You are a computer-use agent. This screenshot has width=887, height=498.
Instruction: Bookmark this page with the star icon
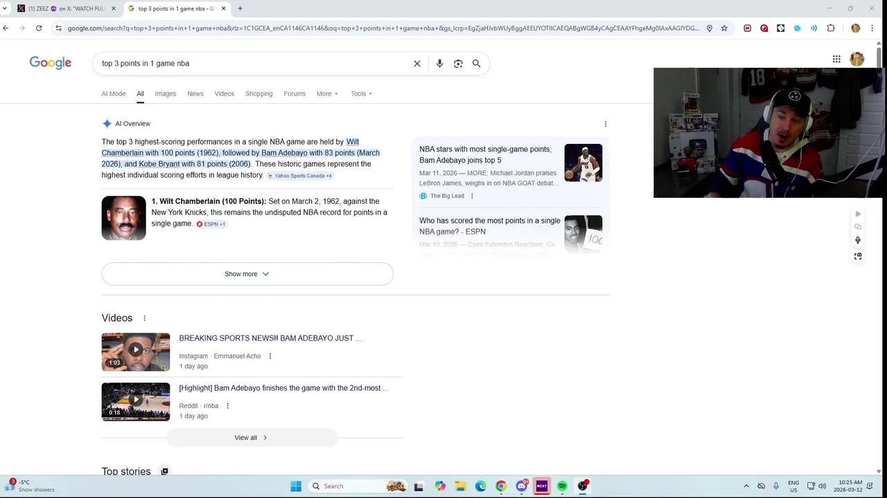[724, 28]
